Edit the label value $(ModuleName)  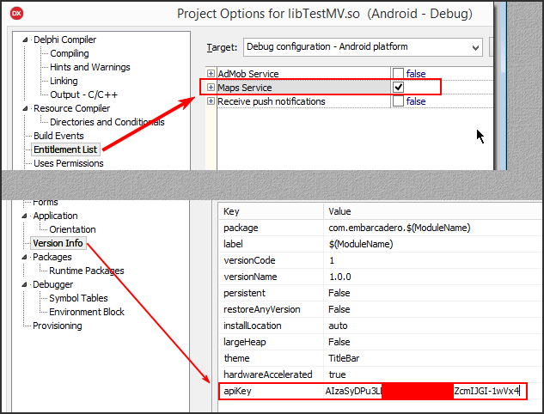pos(433,244)
